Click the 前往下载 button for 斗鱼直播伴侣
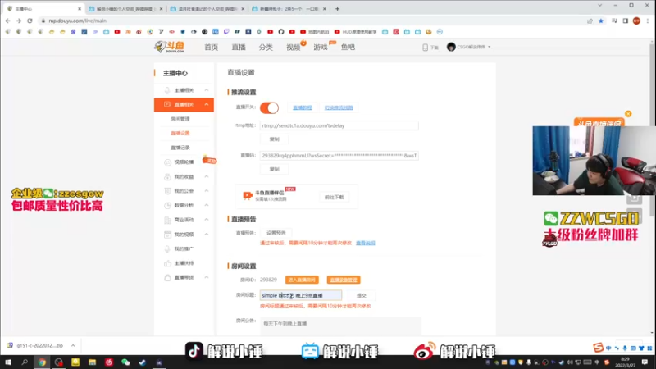Viewport: 656px width, 369px height. coord(335,197)
